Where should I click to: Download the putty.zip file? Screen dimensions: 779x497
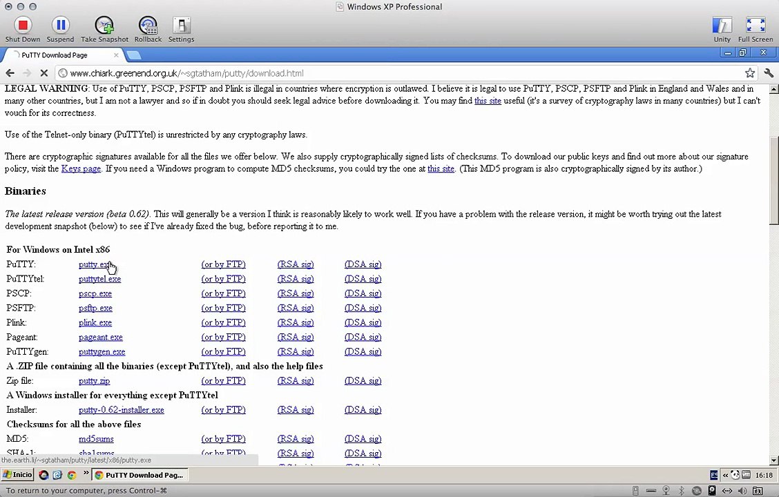tap(94, 381)
